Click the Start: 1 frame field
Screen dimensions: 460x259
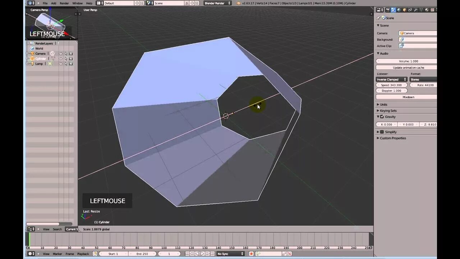[113, 254]
